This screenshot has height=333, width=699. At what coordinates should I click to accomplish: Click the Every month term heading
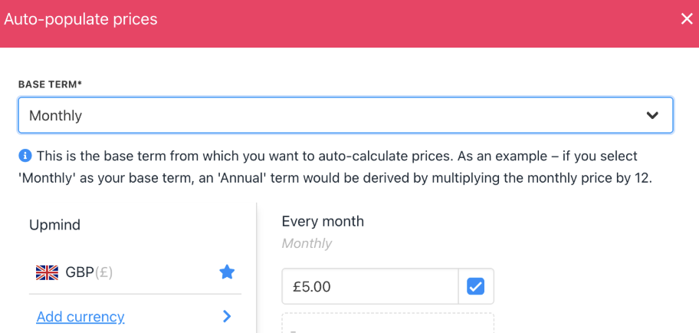coord(323,221)
